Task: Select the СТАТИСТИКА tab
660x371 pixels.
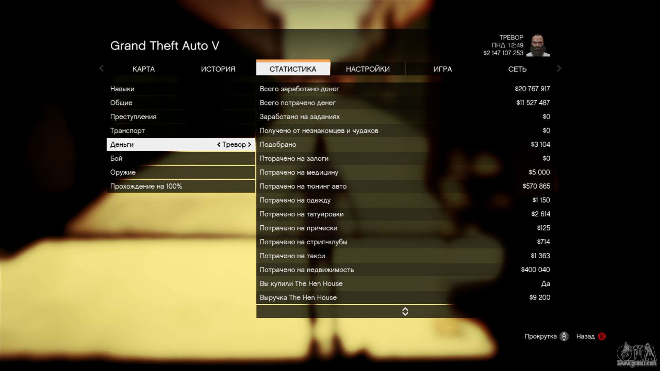Action: click(293, 69)
